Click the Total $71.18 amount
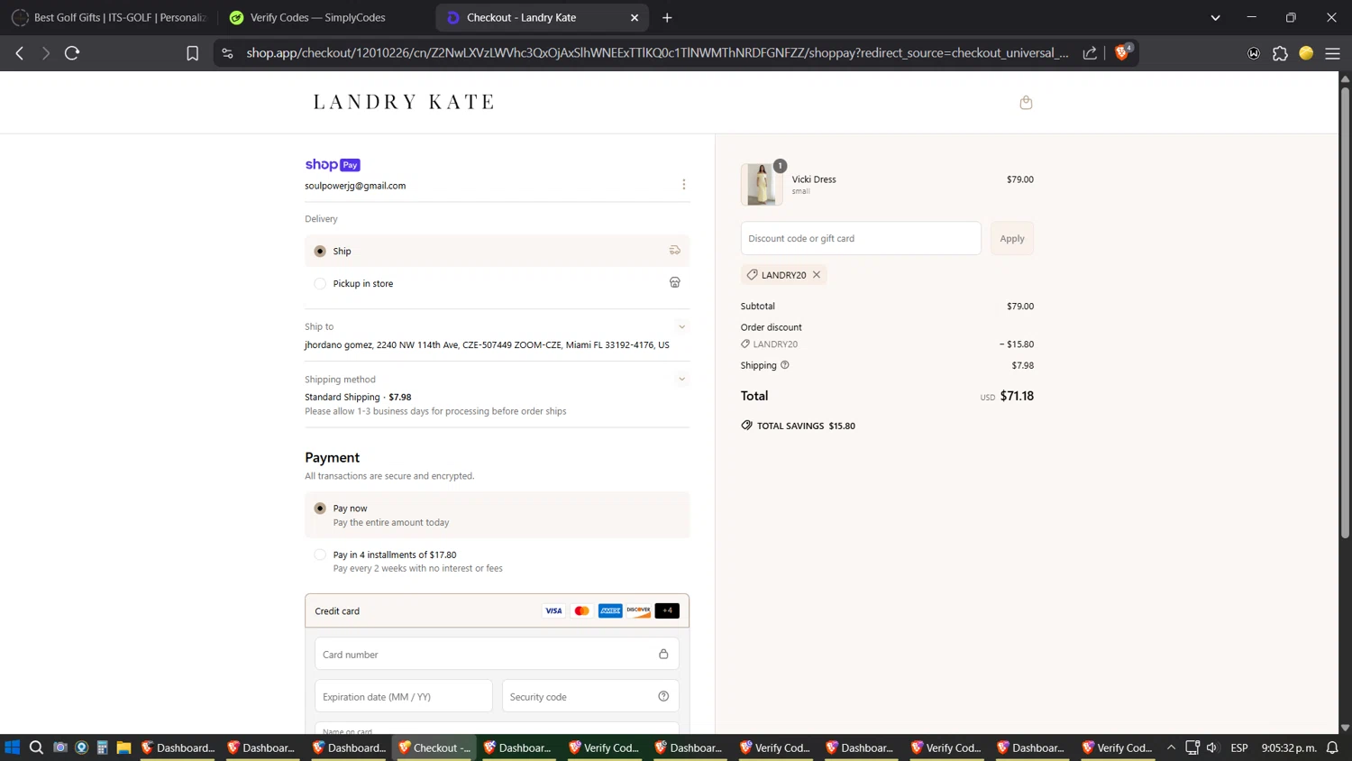This screenshot has height=761, width=1352. point(1017,396)
